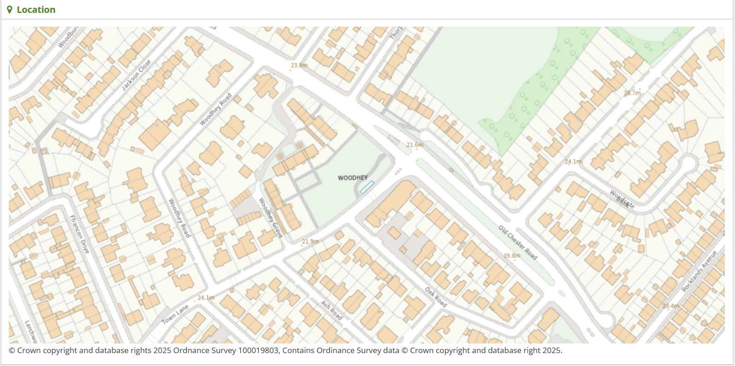
Task: Click the Location section heading
Action: pyautogui.click(x=36, y=10)
